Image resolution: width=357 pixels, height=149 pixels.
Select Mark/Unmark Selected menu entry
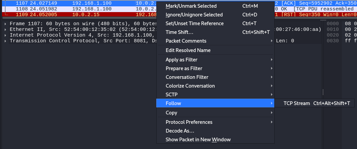[x=215, y=6]
